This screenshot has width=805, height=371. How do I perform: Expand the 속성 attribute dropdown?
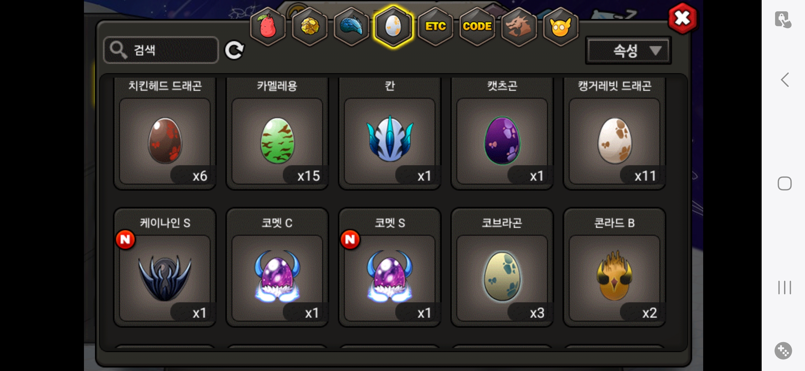(x=628, y=51)
